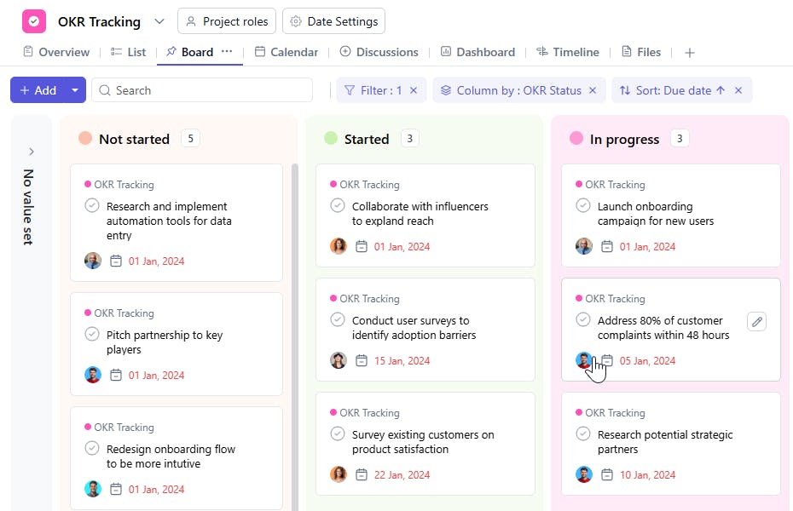Mark 'Research and implement automation tools' complete
The height and width of the screenshot is (511, 793).
pyautogui.click(x=92, y=206)
